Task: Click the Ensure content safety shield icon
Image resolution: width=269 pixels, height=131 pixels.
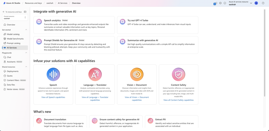Action: pos(95,121)
